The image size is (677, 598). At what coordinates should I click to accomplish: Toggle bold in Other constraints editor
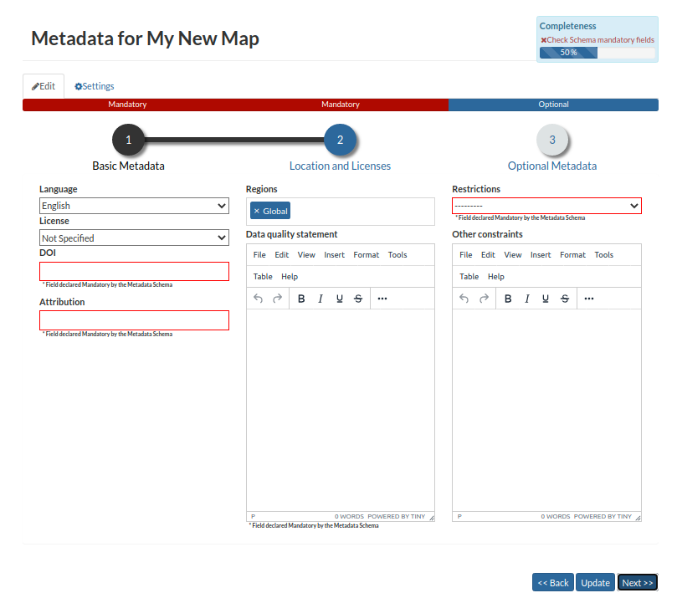tap(508, 299)
